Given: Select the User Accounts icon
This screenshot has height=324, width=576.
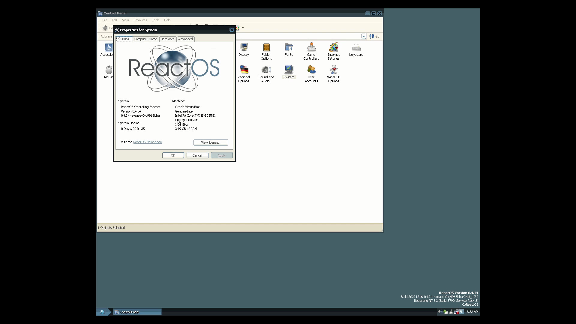Looking at the screenshot, I should coord(311,70).
